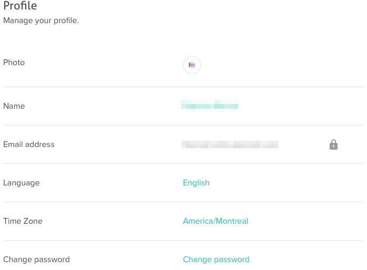Click the lock icon beside the email
This screenshot has height=270, width=367.
(333, 144)
